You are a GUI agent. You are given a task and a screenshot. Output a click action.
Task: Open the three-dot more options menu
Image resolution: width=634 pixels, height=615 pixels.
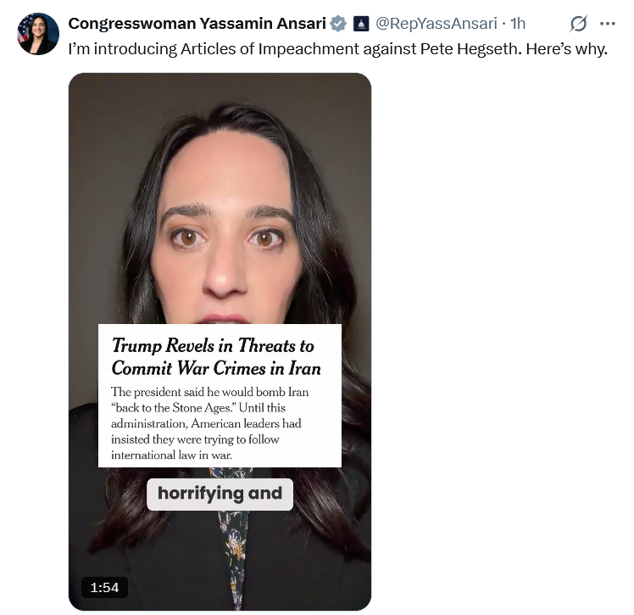click(x=608, y=24)
